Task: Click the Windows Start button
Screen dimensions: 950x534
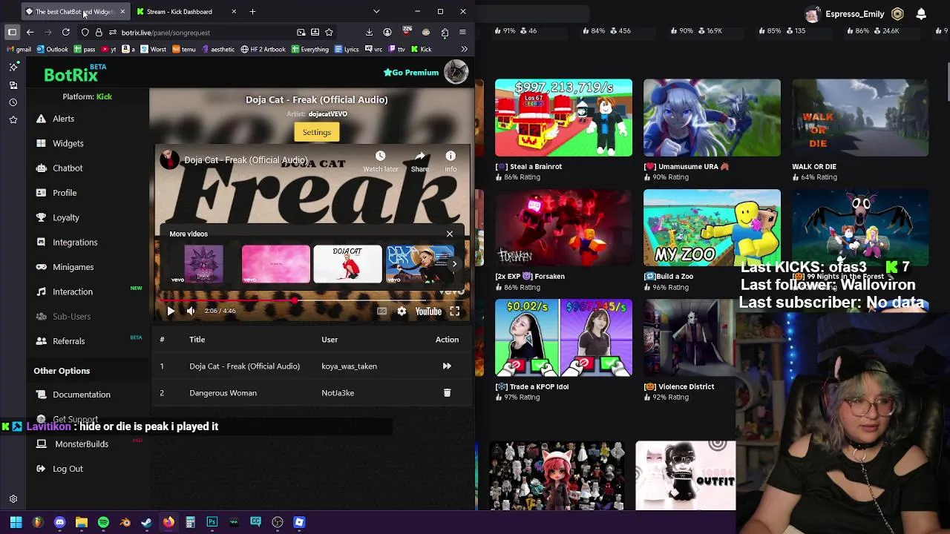Action: [16, 522]
